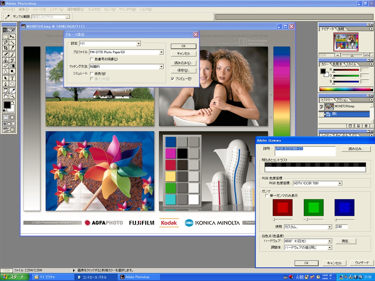Switch to the アクション tab
Viewport: 375px width, 281px height.
[x=342, y=100]
